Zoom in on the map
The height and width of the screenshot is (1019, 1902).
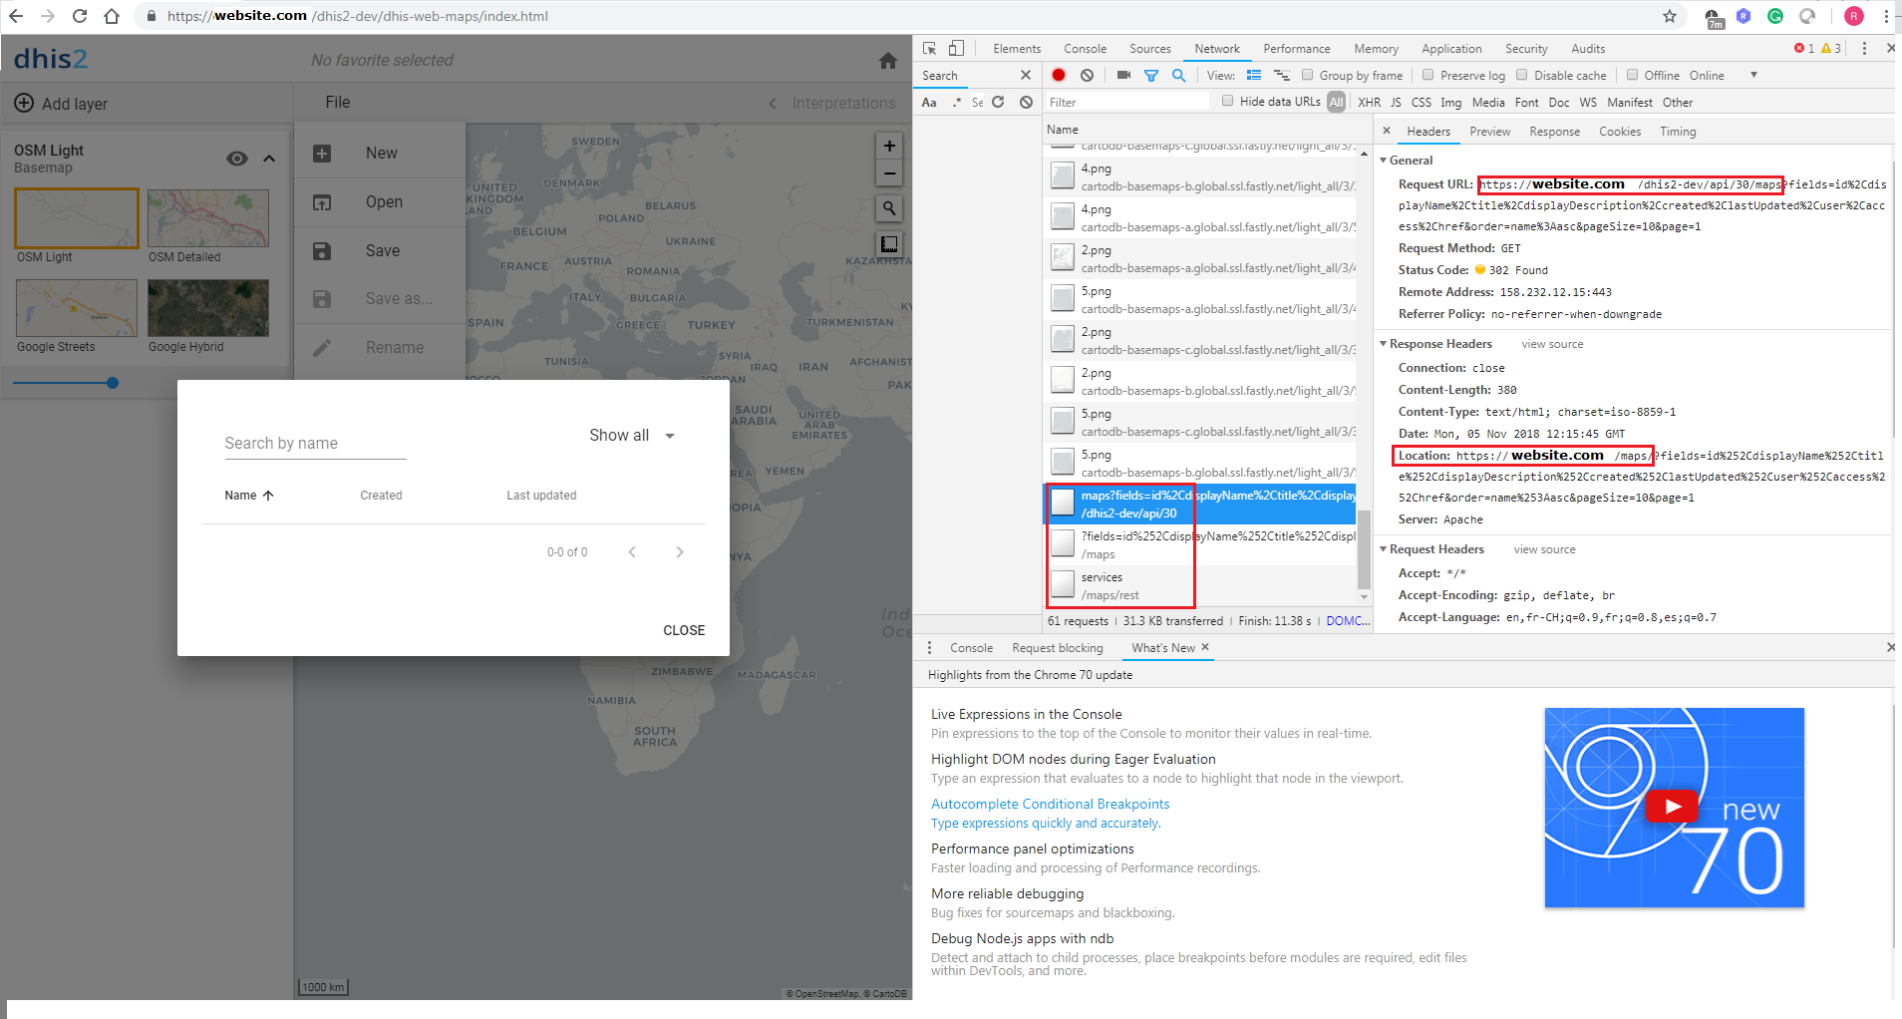889,146
